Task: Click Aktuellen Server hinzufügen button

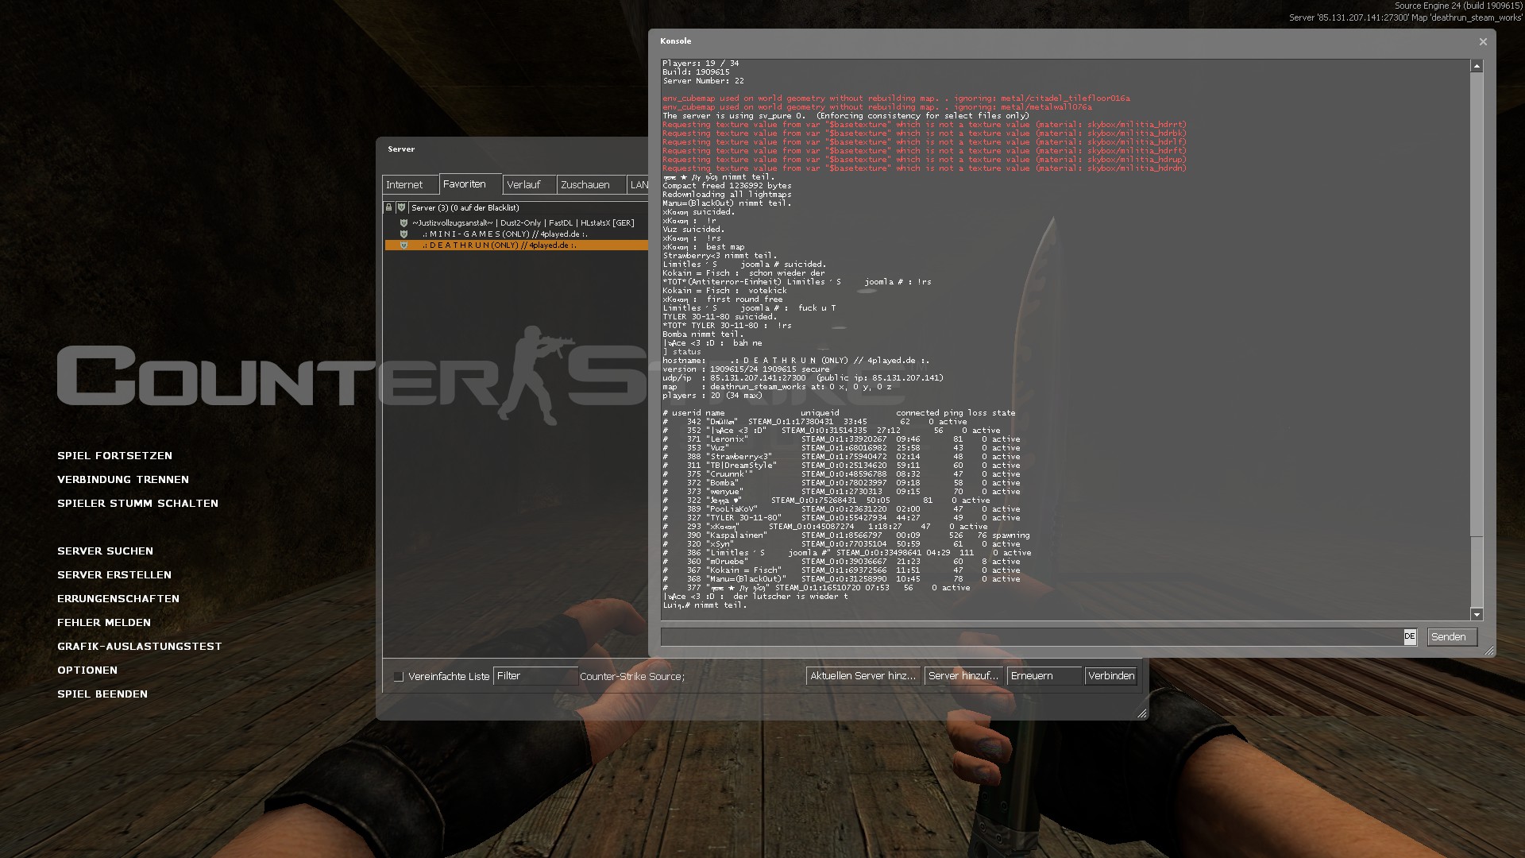Action: pyautogui.click(x=863, y=676)
